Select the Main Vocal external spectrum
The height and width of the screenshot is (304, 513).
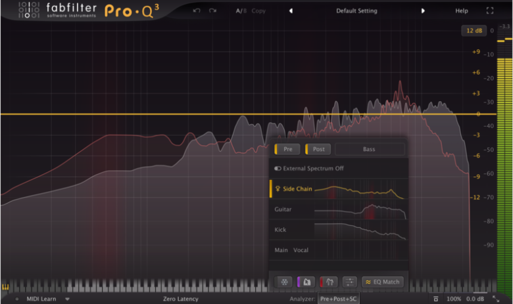coord(339,250)
